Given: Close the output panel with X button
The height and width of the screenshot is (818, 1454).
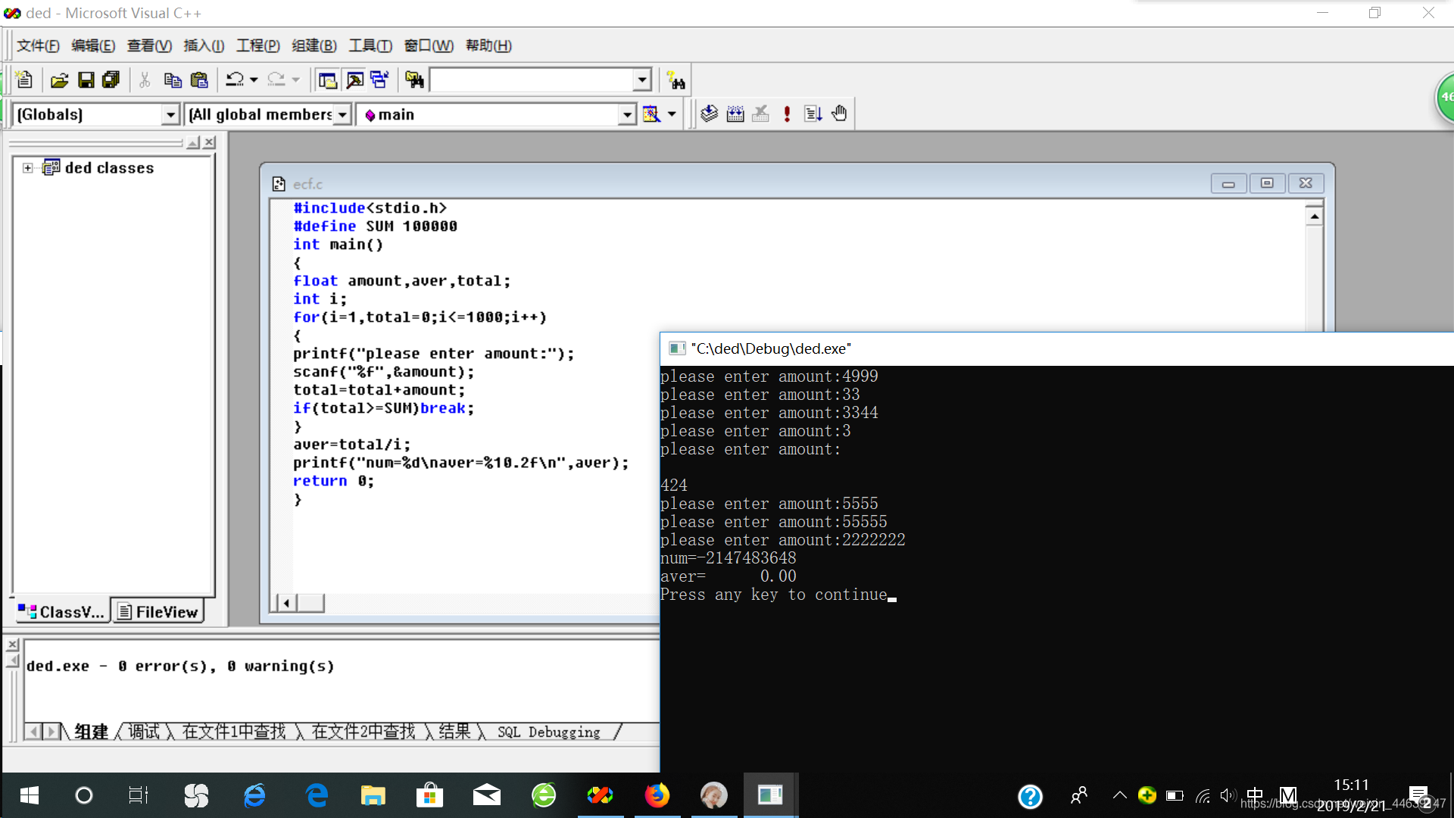Looking at the screenshot, I should 12,645.
